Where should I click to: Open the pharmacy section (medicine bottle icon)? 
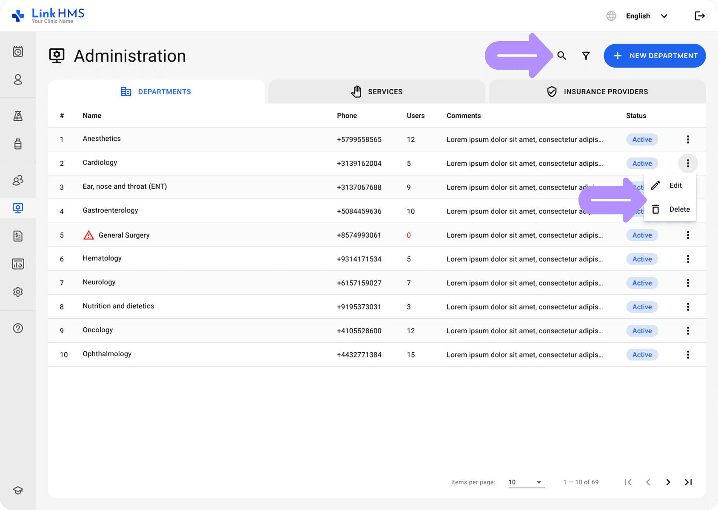point(18,144)
